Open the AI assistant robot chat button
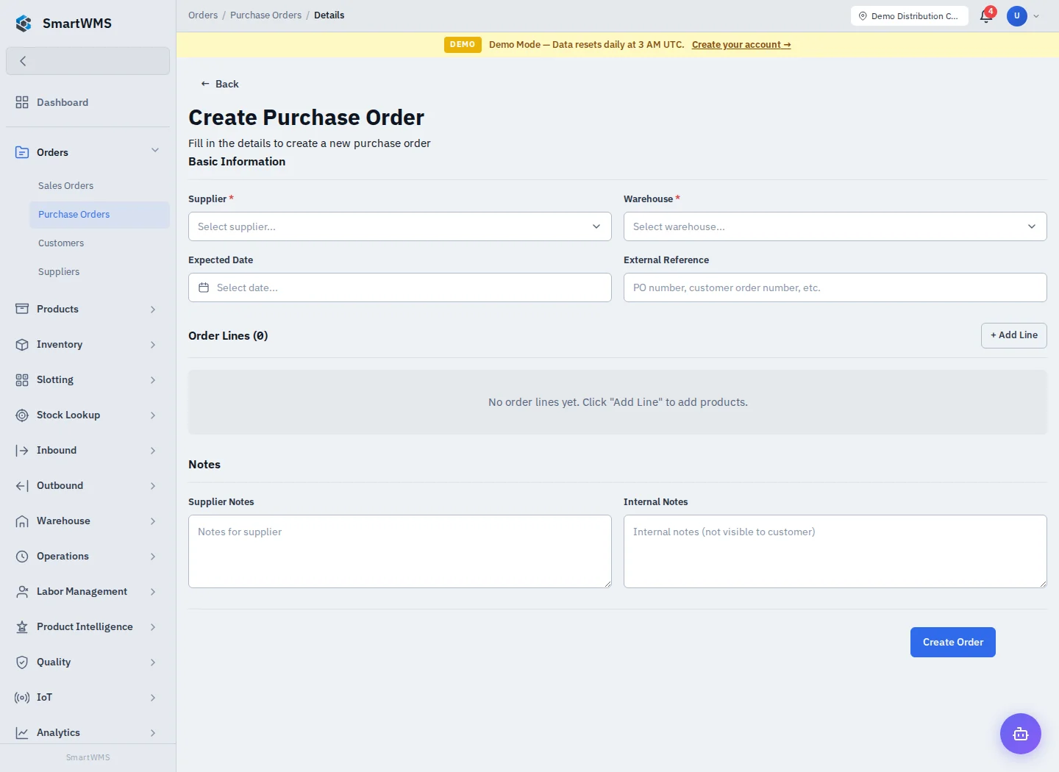The height and width of the screenshot is (772, 1059). click(1021, 734)
